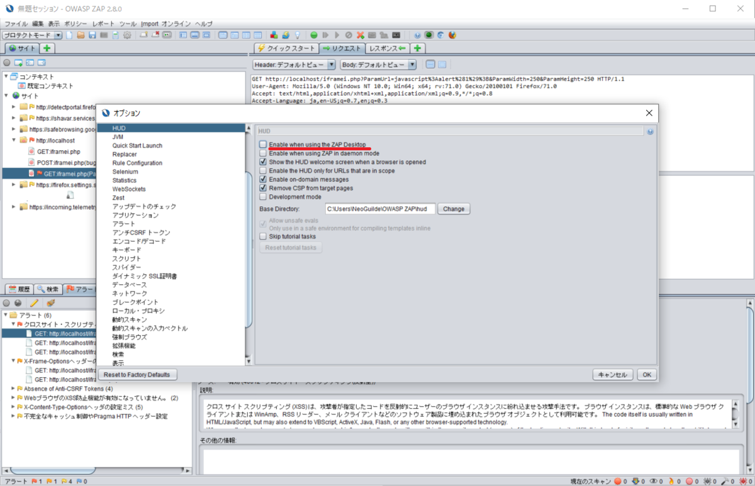Screen dimensions: 755x486
Task: Launch browser with the Firefox toolbar icon
Action: click(x=452, y=35)
